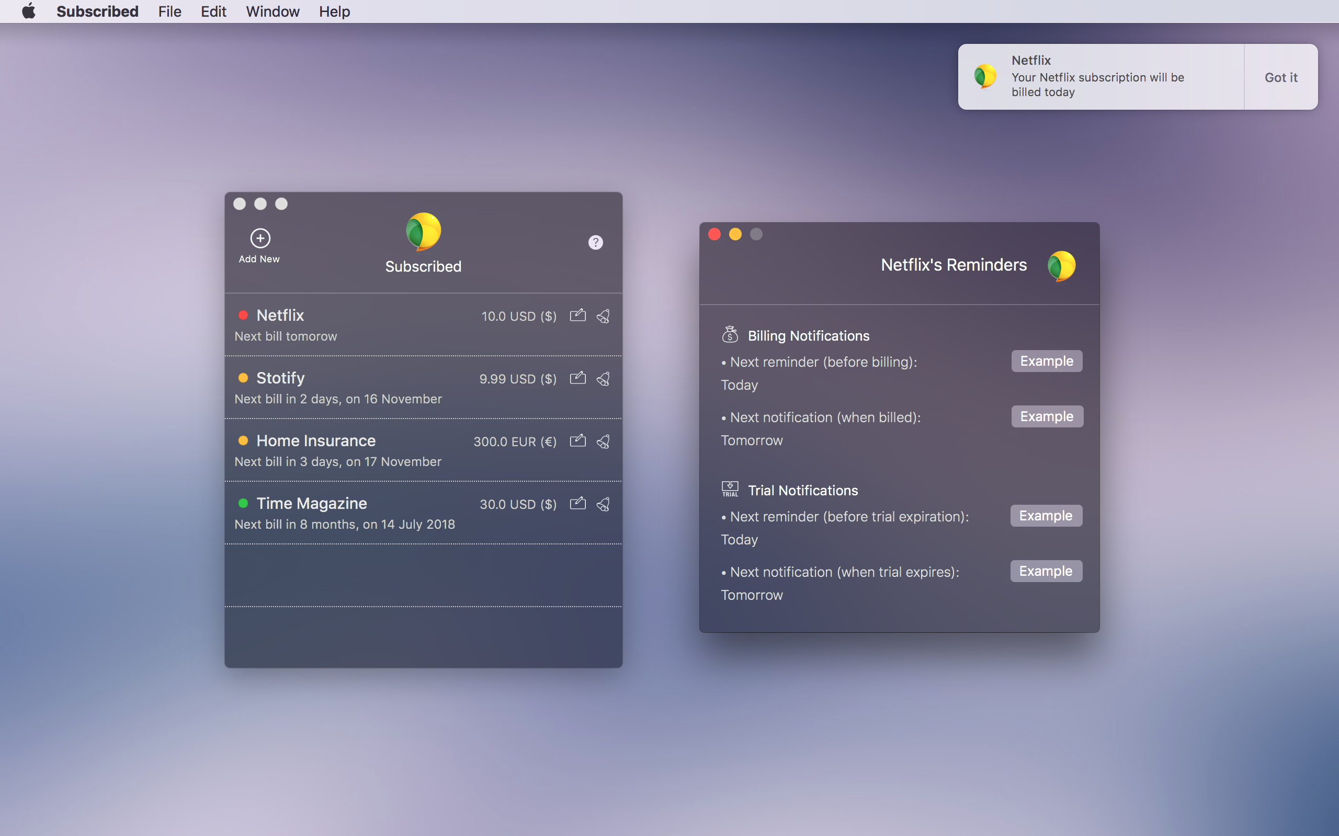The image size is (1339, 836).
Task: Open reminders bell for Netflix
Action: [x=603, y=316]
